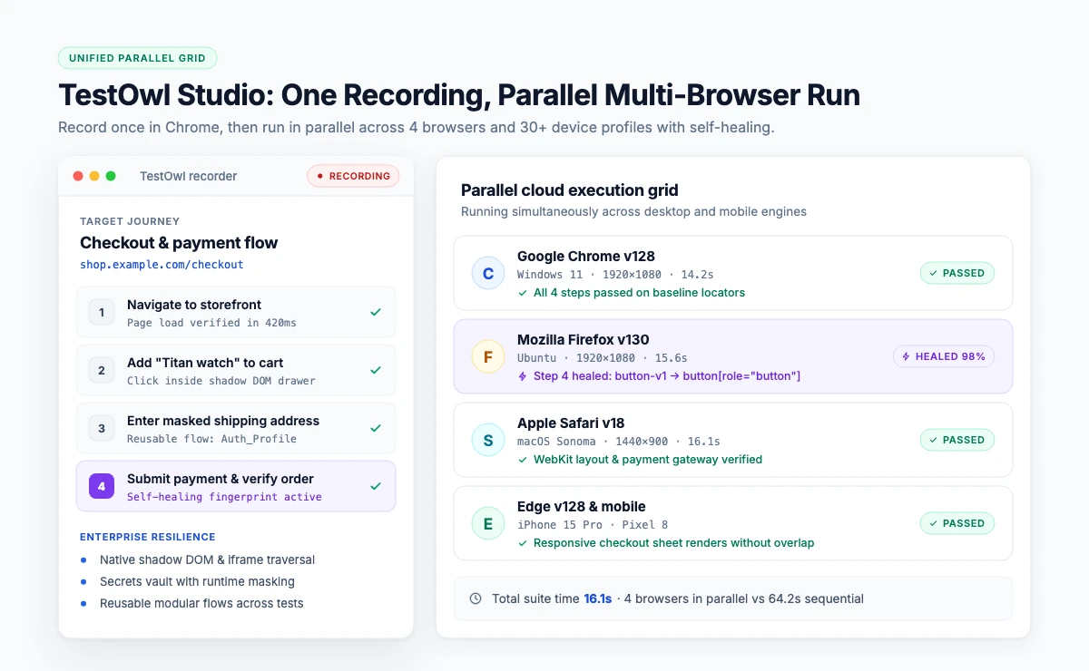The width and height of the screenshot is (1089, 671).
Task: Click 'Ubuntu · 1920×1080 · 15.6s' details
Action: click(603, 357)
